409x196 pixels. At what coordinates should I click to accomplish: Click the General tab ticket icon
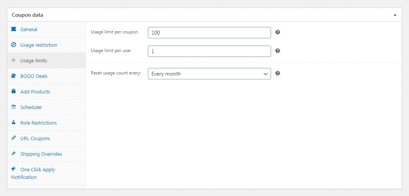coord(13,29)
